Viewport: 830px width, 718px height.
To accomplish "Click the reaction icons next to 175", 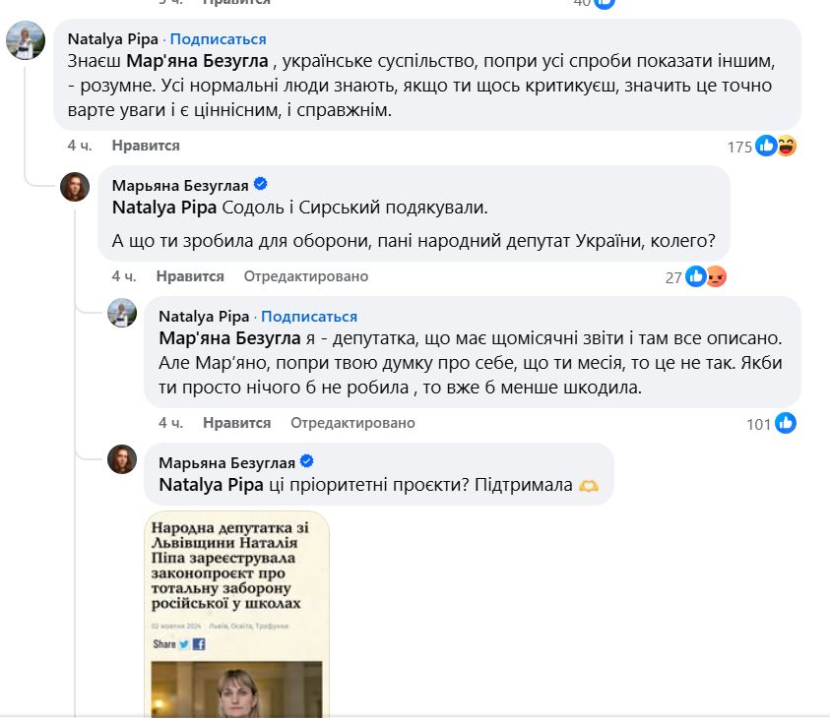I will [x=776, y=146].
